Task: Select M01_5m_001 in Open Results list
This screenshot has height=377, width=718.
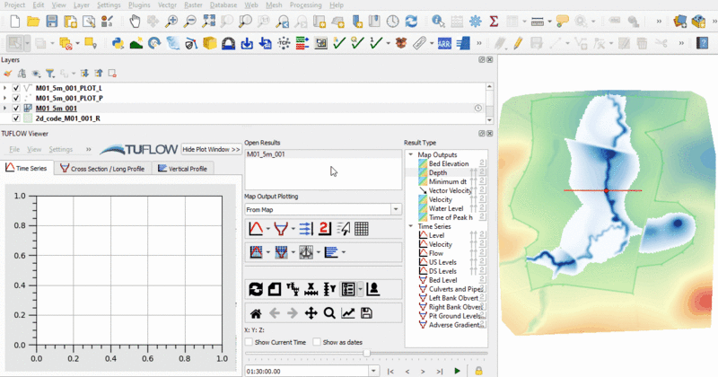Action: (x=267, y=154)
